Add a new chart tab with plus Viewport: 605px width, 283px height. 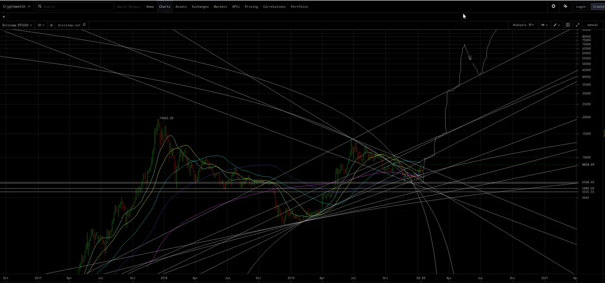pyautogui.click(x=4, y=17)
